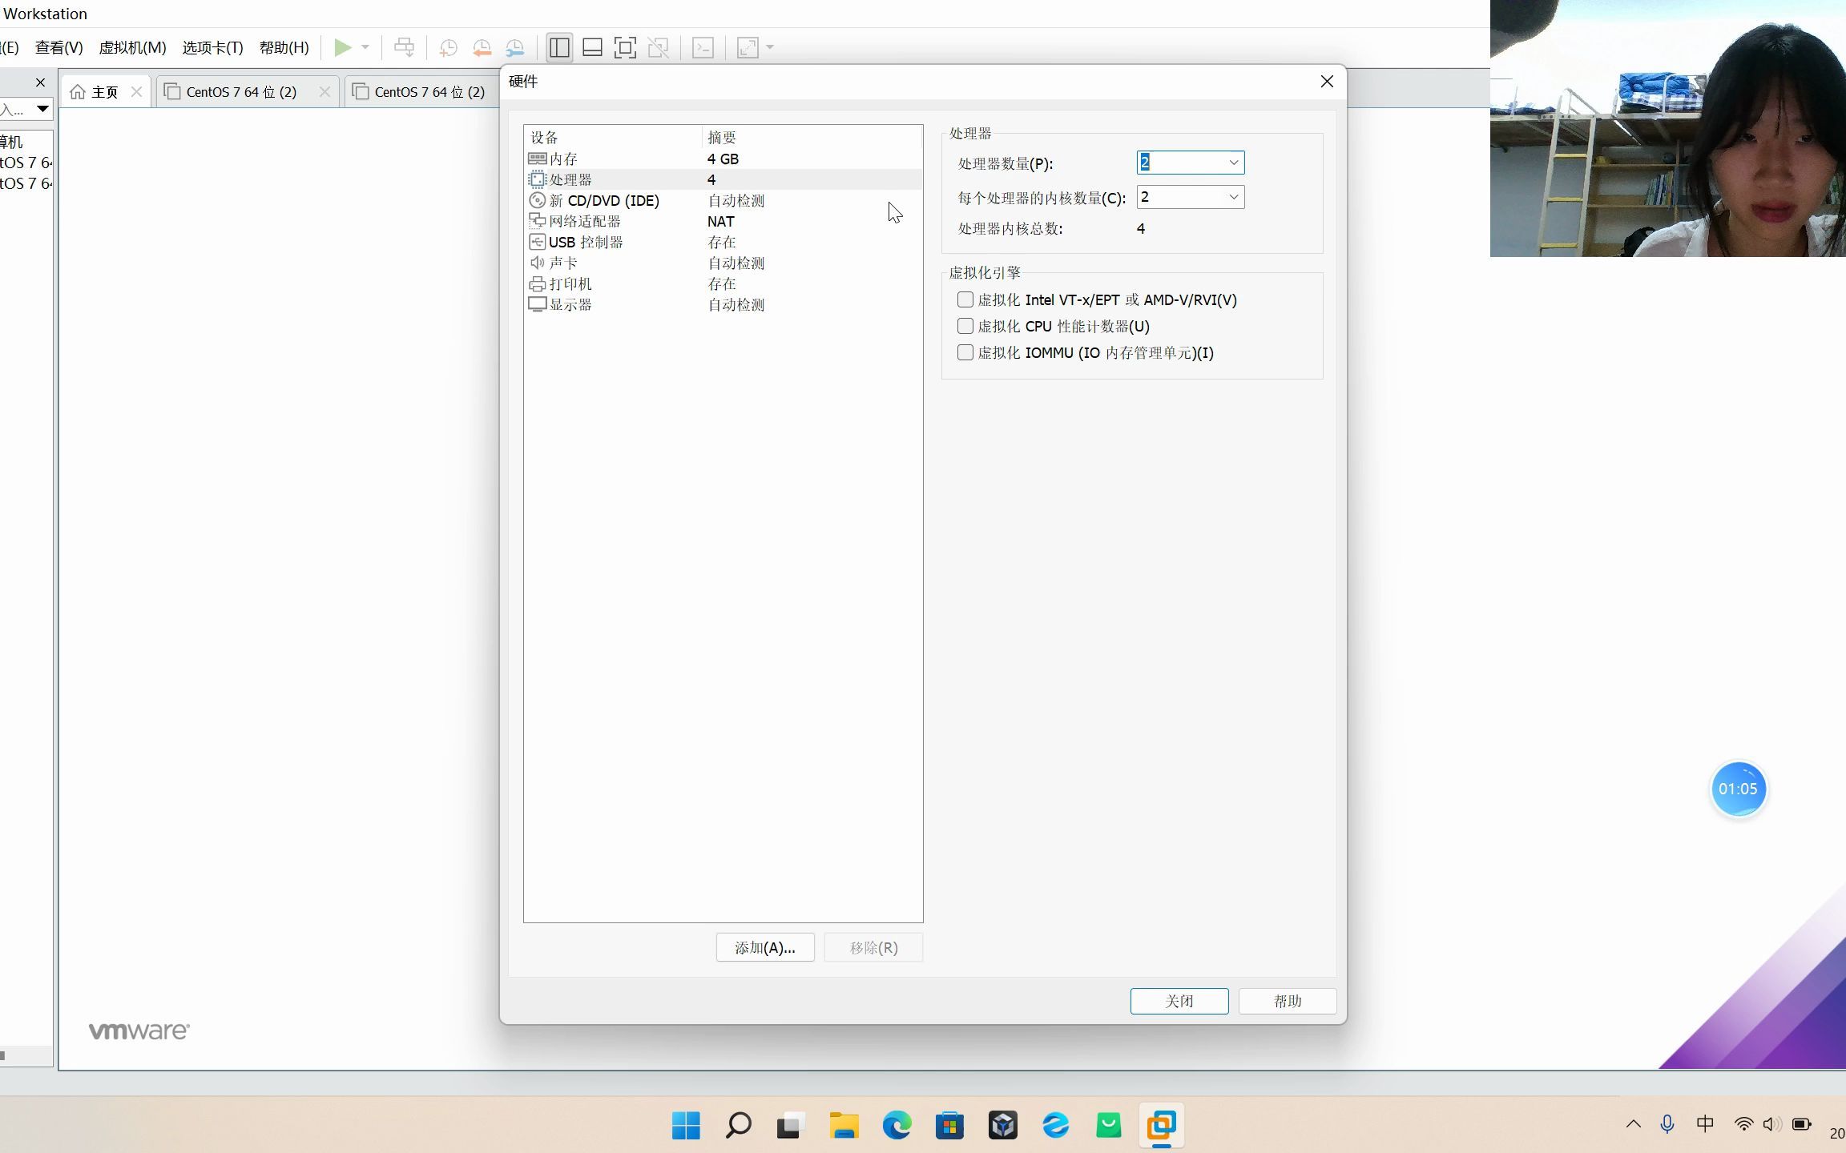Click Send Ctrl+Alt+Del toolbar icon
This screenshot has width=1846, height=1153.
[x=405, y=47]
